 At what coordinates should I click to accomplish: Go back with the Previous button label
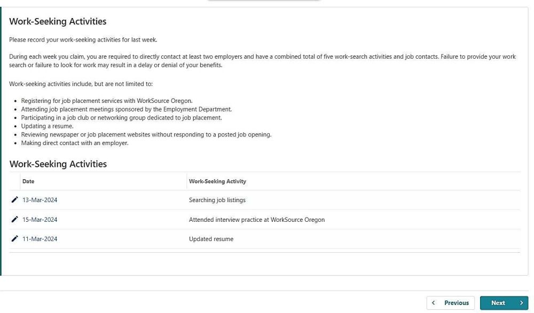point(456,303)
